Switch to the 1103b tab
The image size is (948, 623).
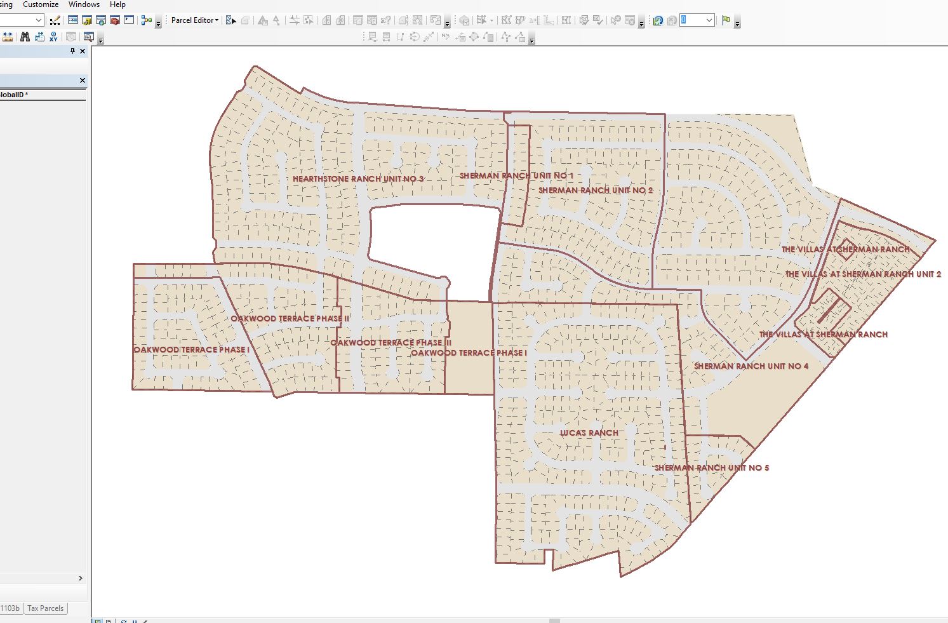point(10,608)
